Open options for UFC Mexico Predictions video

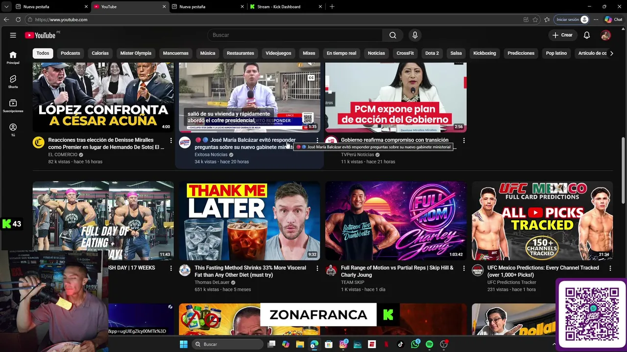[610, 268]
